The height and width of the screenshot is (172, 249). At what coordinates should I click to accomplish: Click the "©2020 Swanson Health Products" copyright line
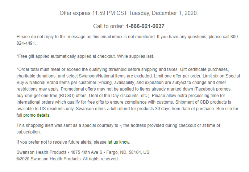pyautogui.click(x=67, y=159)
